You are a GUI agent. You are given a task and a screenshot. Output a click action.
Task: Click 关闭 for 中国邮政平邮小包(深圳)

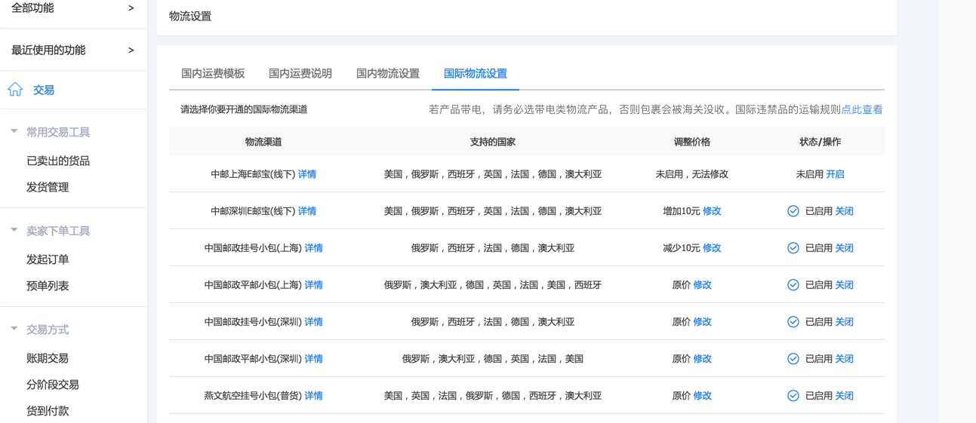tap(844, 359)
